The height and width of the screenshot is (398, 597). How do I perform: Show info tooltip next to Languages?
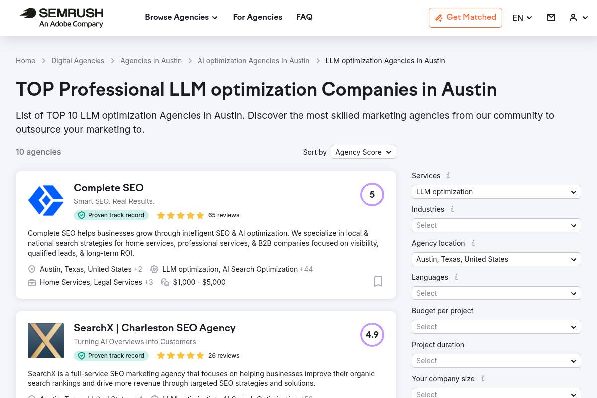(x=456, y=277)
